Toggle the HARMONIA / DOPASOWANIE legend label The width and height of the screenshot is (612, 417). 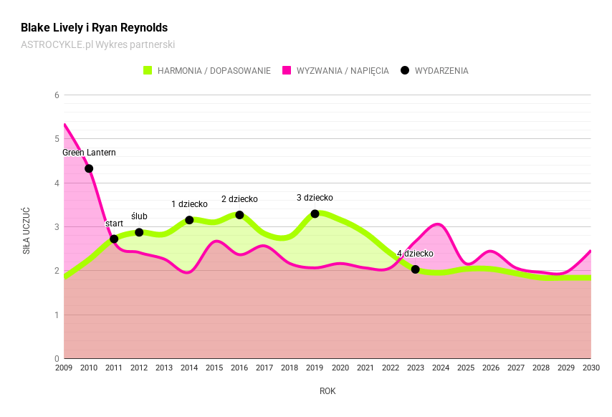pyautogui.click(x=214, y=71)
